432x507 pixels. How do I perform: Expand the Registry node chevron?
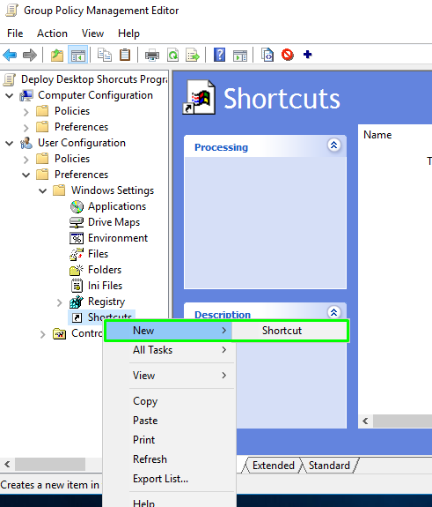point(59,302)
